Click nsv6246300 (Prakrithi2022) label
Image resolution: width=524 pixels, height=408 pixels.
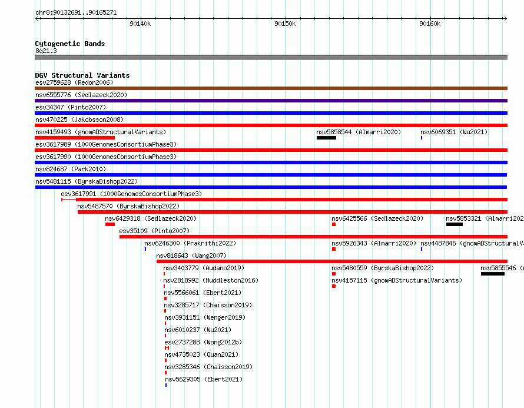pos(190,243)
